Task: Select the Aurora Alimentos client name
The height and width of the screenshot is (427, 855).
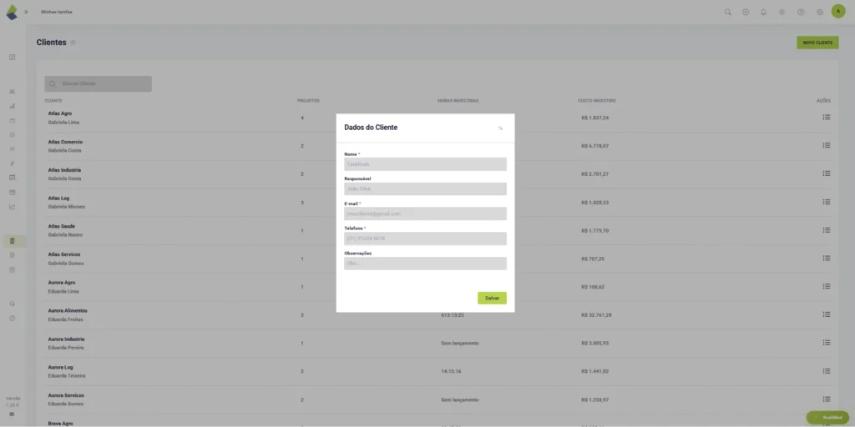Action: click(x=68, y=310)
